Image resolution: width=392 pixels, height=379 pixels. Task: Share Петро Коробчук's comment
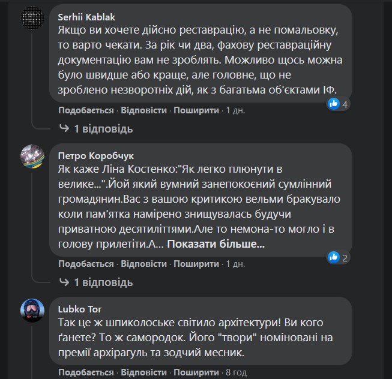coord(196,264)
